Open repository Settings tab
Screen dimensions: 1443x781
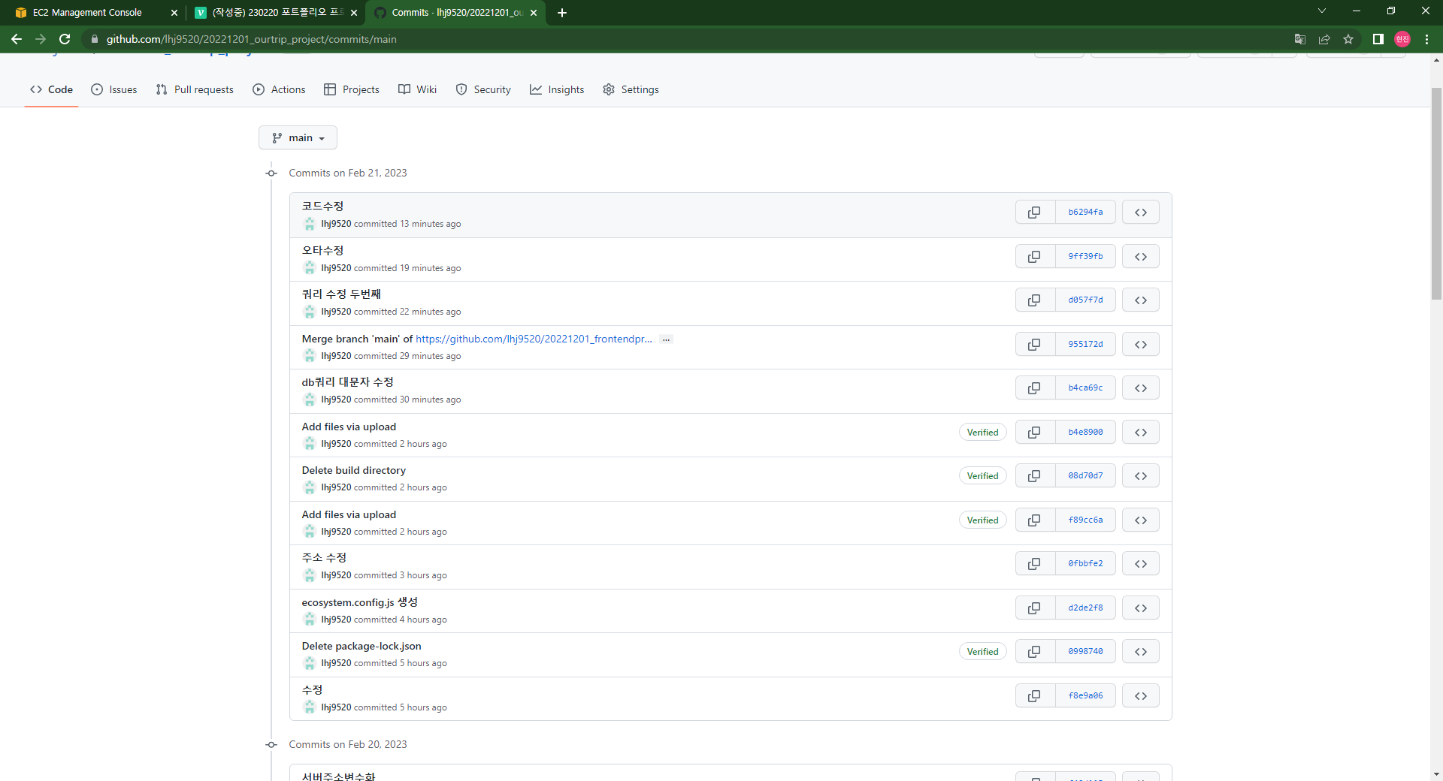coord(631,89)
